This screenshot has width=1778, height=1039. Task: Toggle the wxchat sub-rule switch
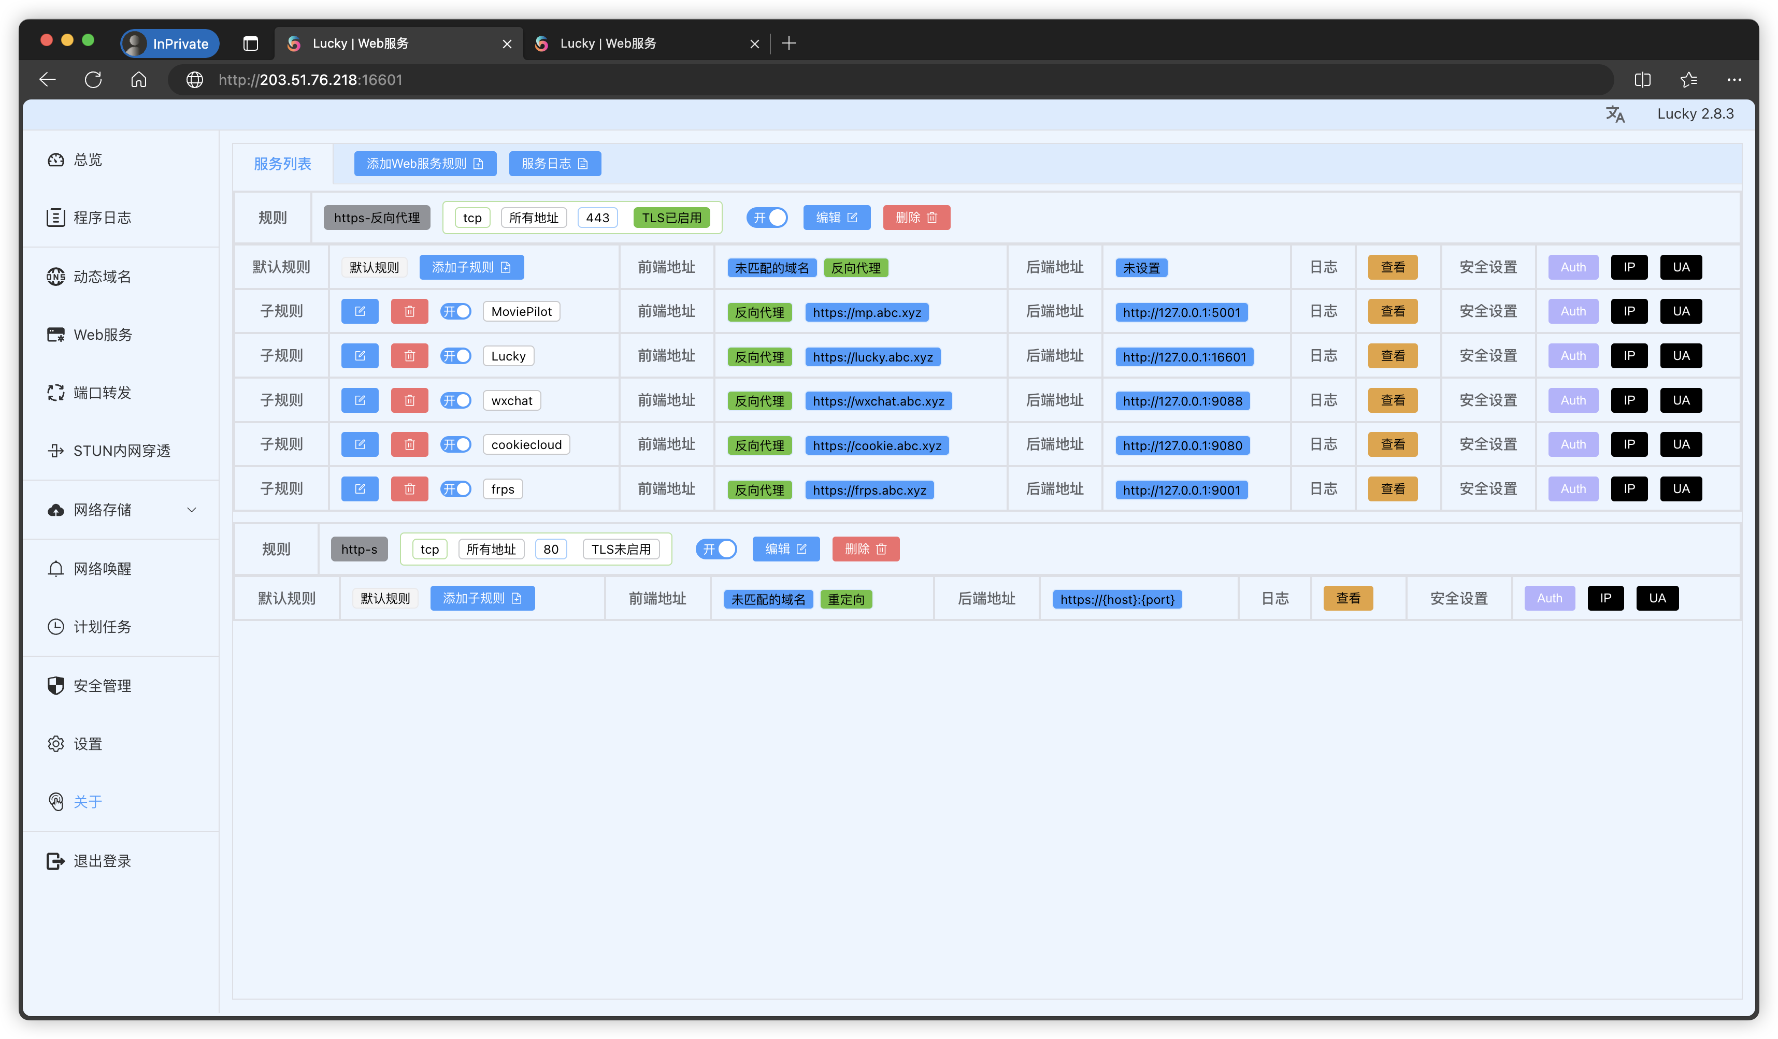456,400
